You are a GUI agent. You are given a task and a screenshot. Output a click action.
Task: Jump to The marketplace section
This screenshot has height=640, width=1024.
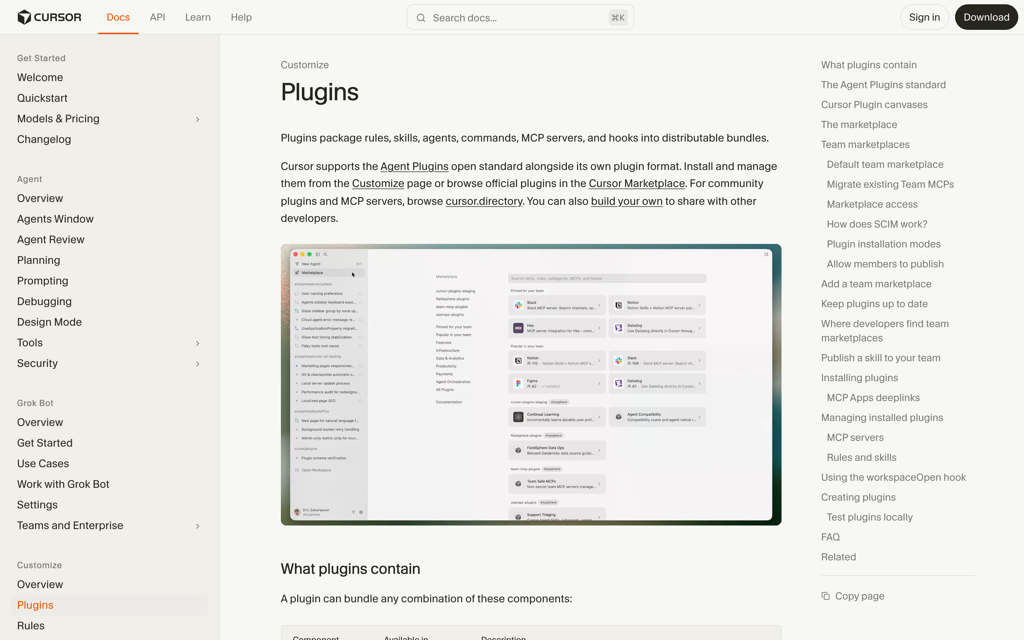coord(859,124)
